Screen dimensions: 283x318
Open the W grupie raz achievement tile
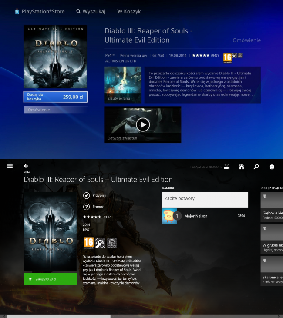(x=272, y=239)
